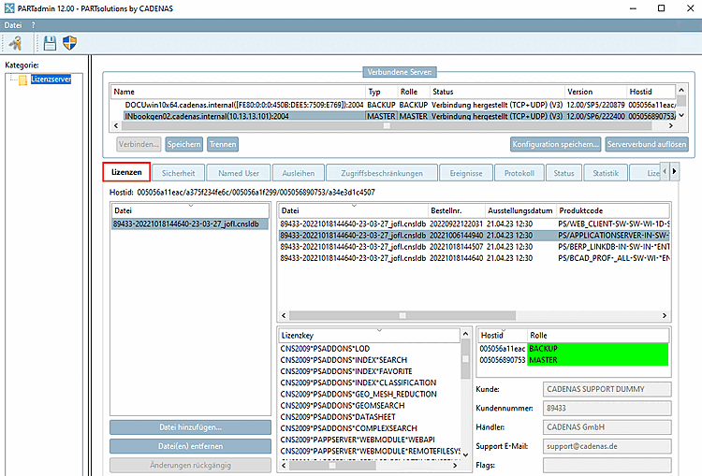Image resolution: width=702 pixels, height=476 pixels.
Task: Click the Bestellnr. column header
Action: (x=456, y=210)
